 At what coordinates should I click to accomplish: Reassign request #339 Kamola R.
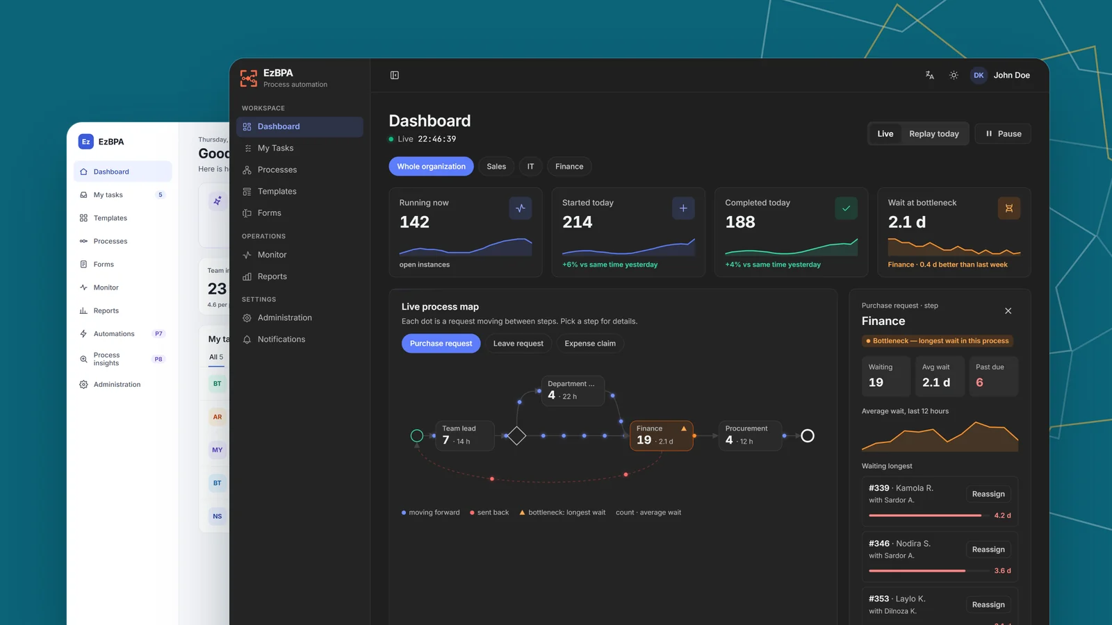tap(988, 494)
